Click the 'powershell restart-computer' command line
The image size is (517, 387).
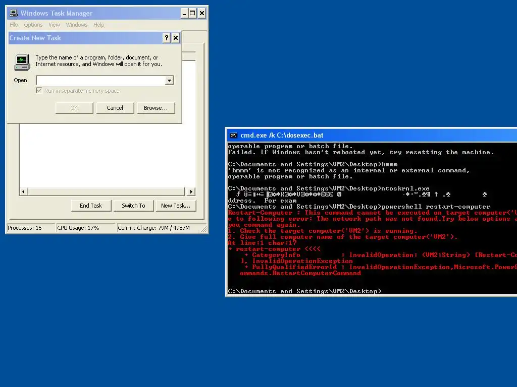tap(359, 207)
